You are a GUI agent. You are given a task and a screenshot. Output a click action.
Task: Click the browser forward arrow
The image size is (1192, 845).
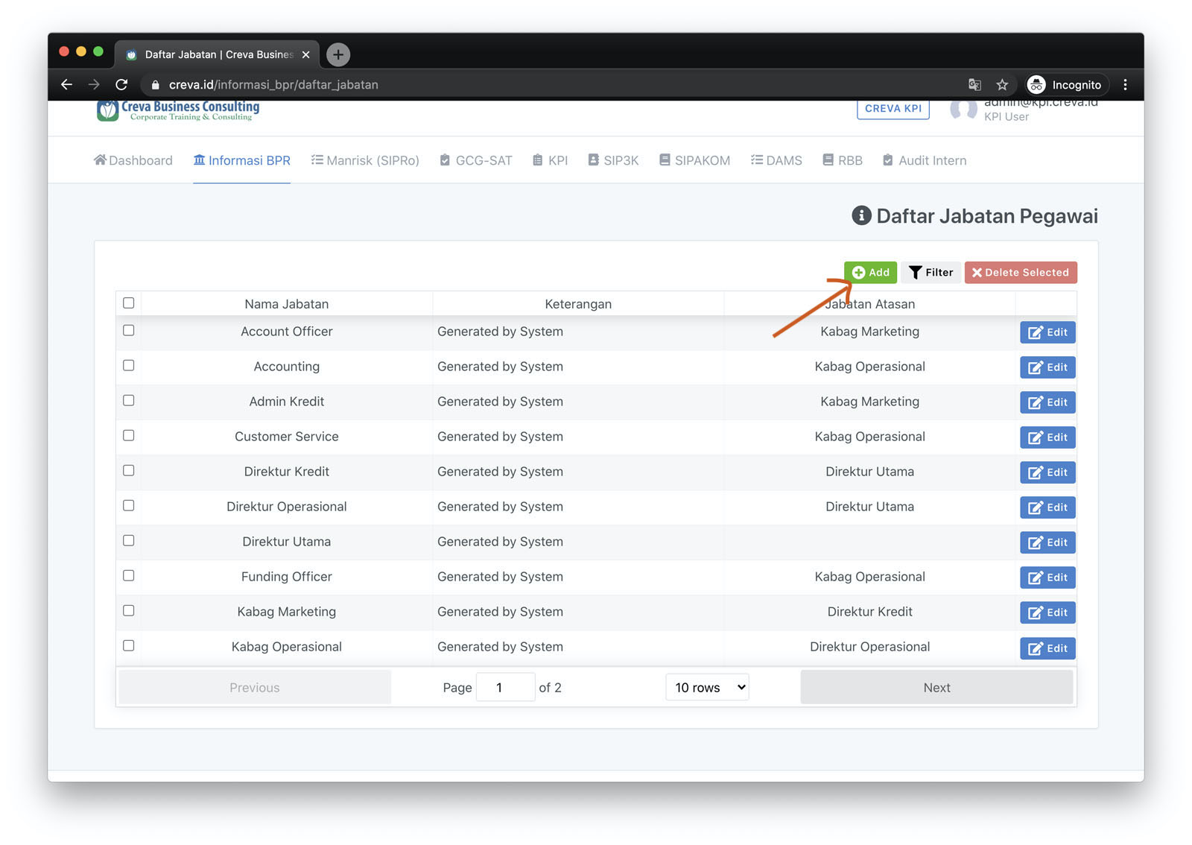coord(94,85)
